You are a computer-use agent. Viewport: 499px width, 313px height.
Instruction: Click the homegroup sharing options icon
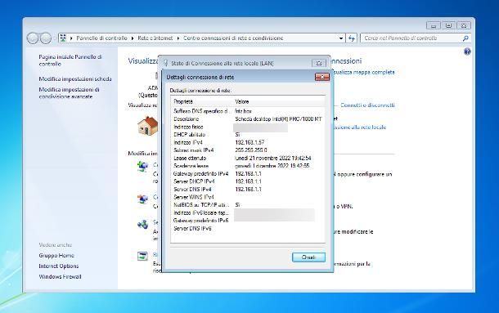[142, 225]
